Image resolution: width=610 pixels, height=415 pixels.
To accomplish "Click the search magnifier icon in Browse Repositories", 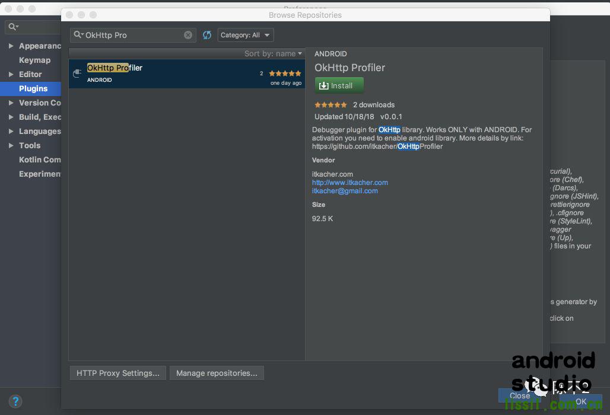I will click(78, 34).
